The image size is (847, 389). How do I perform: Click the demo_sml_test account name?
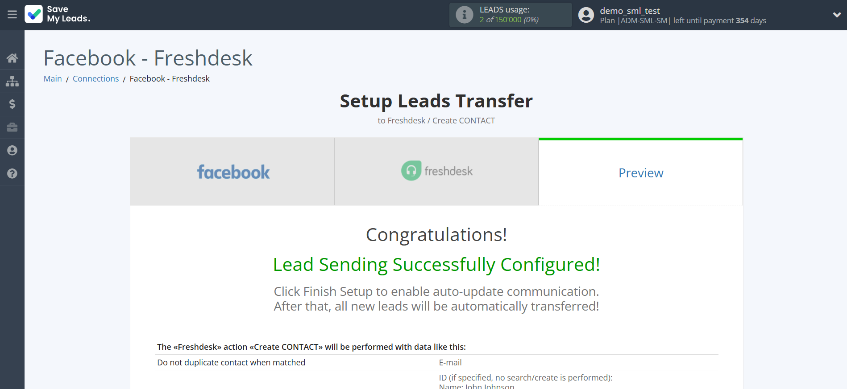630,11
